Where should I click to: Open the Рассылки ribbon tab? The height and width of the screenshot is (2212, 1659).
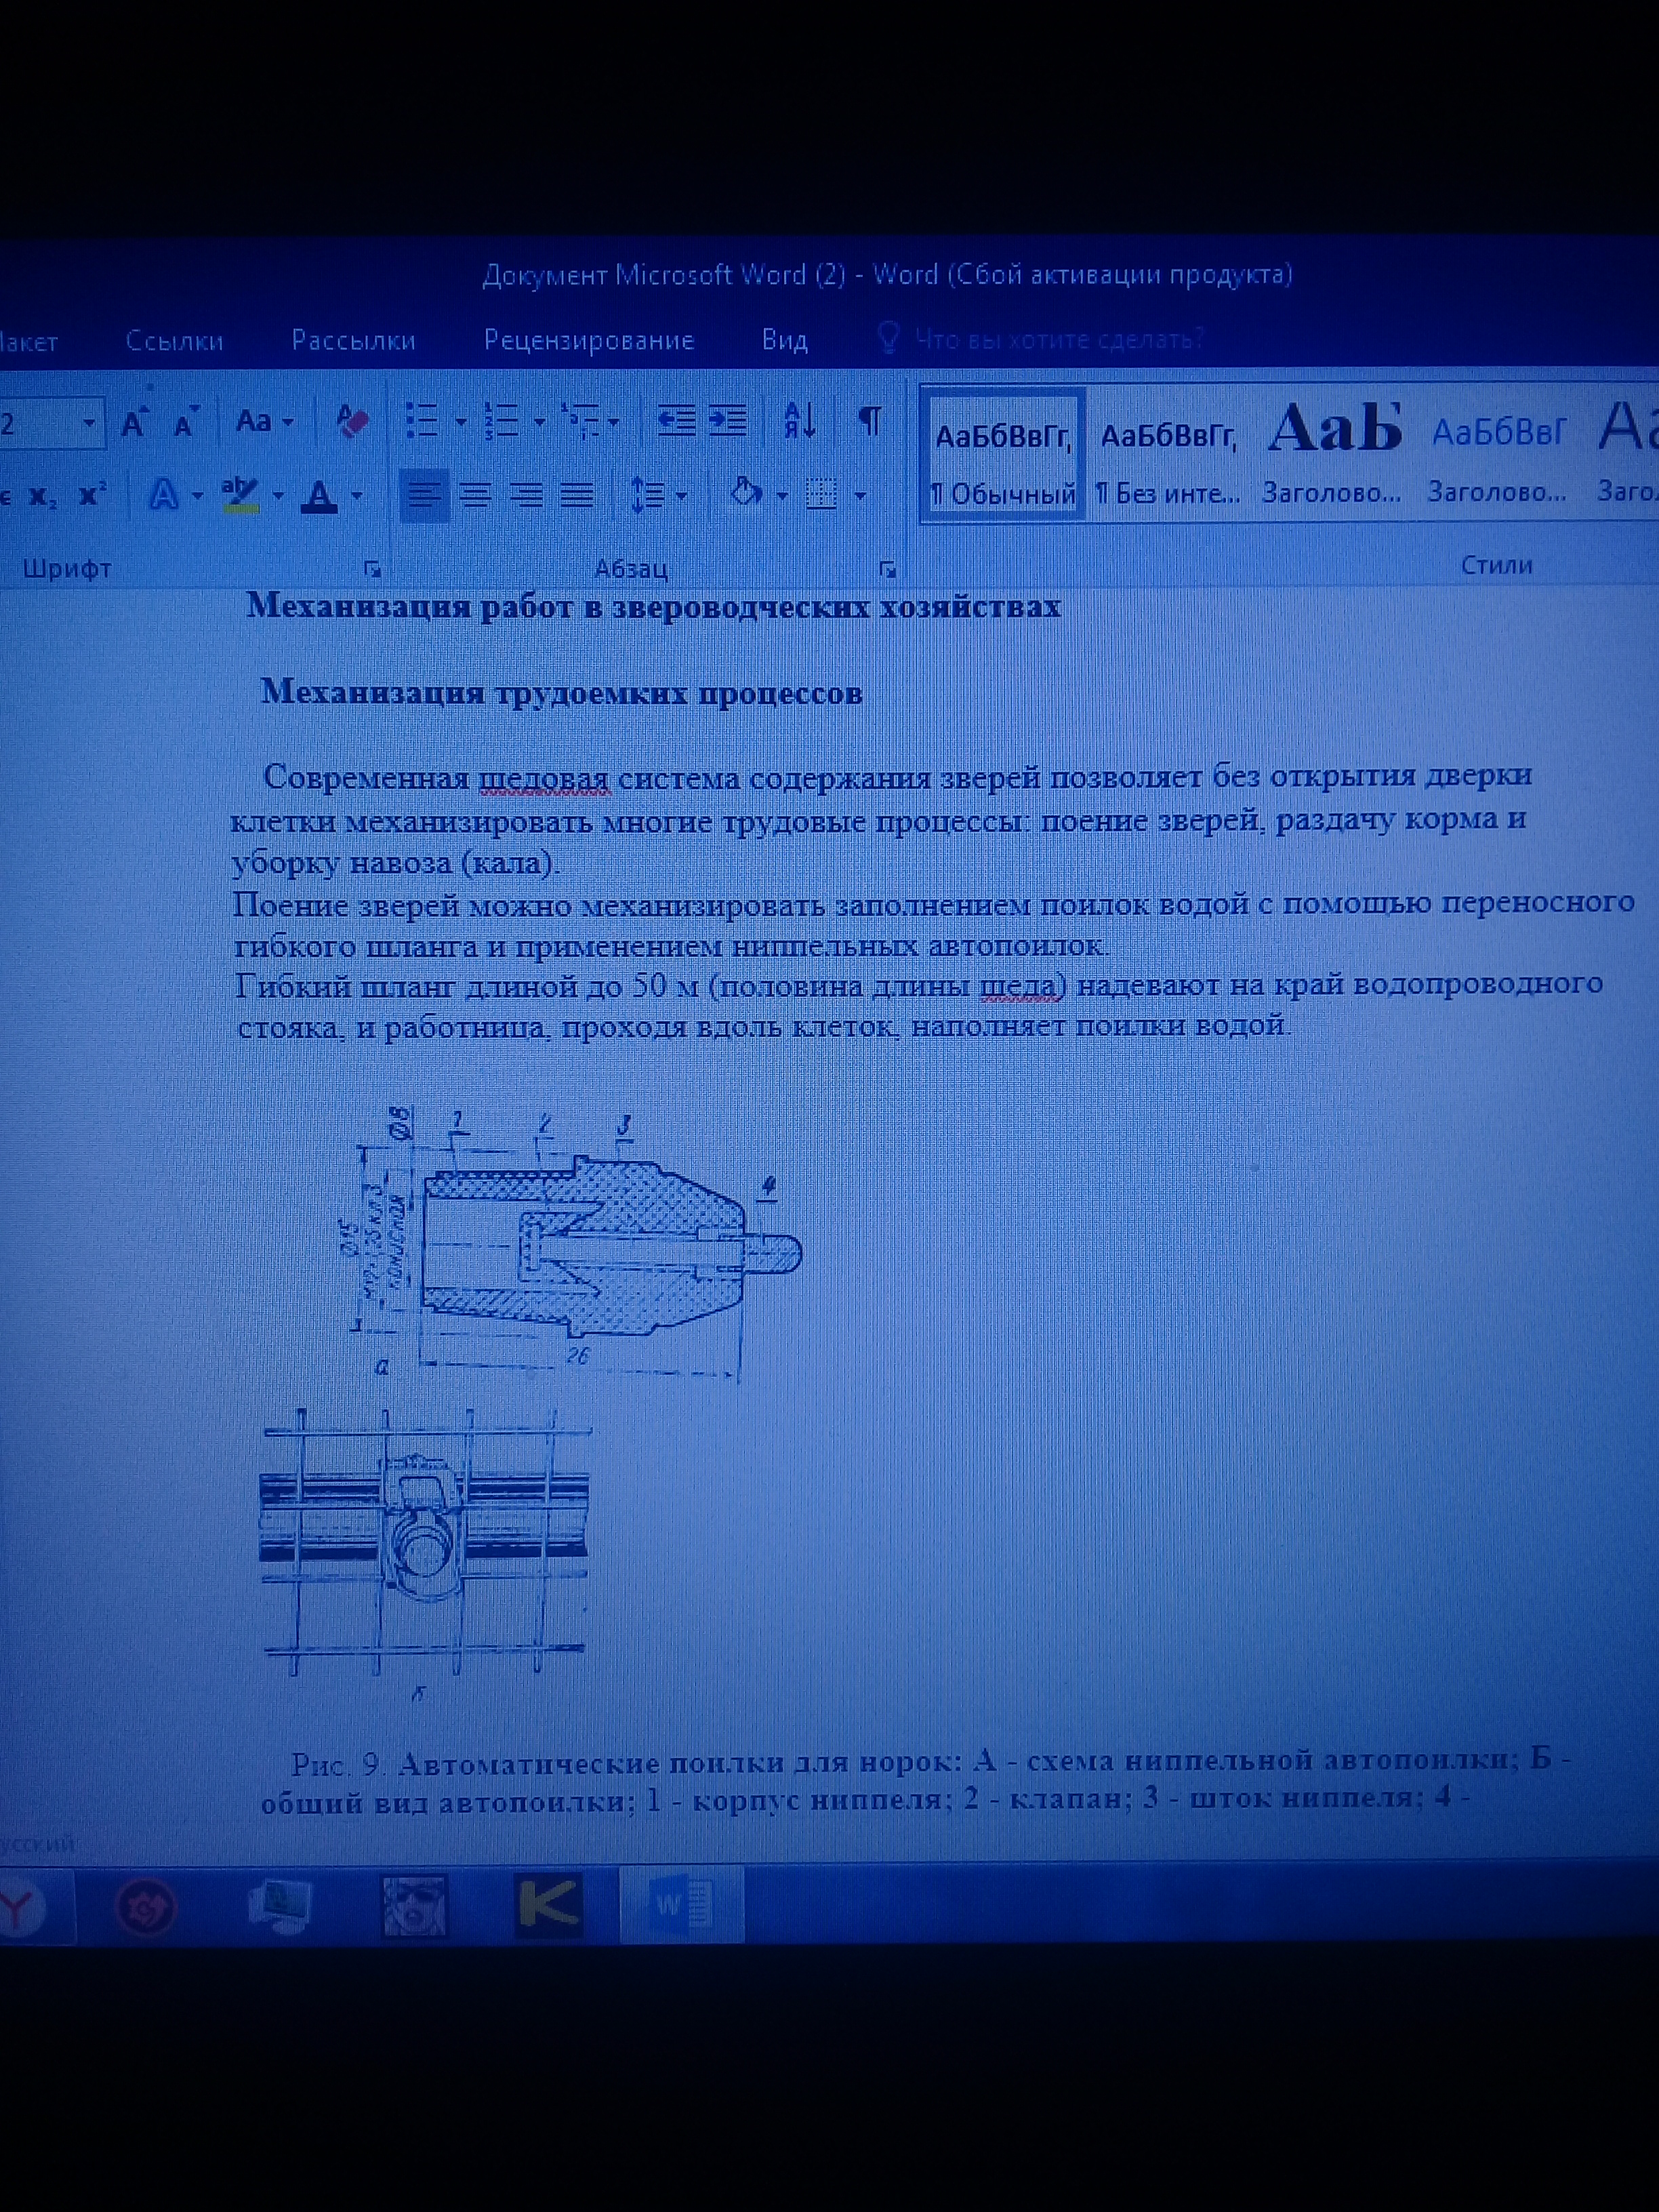coord(353,340)
